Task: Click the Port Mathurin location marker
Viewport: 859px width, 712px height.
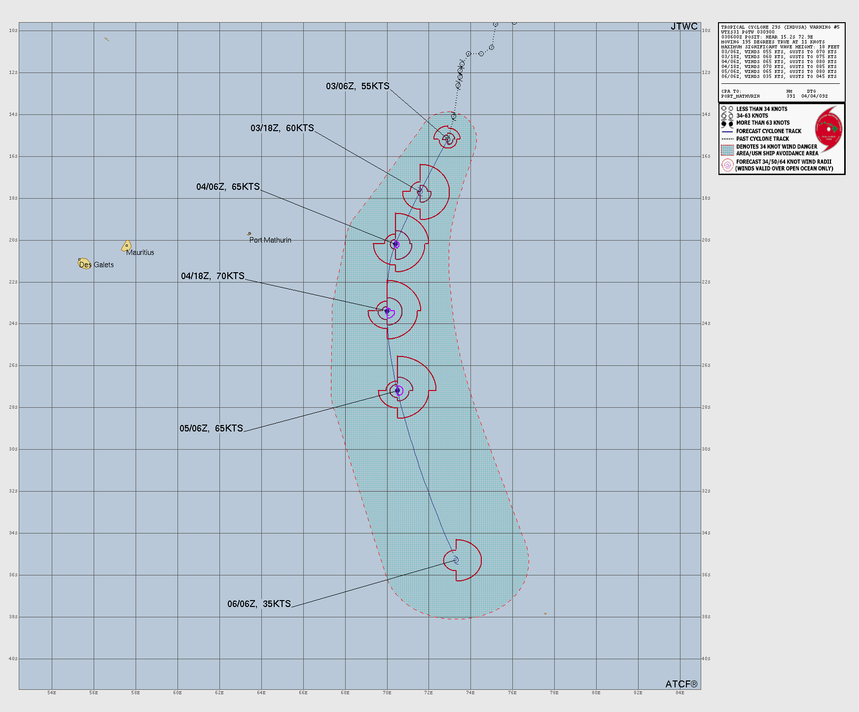Action: [x=250, y=233]
